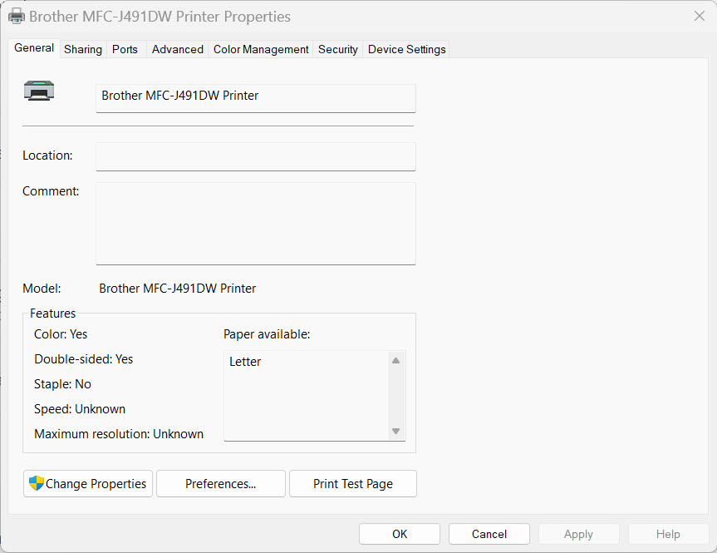Click the Apply button
This screenshot has height=553, width=717.
(578, 534)
